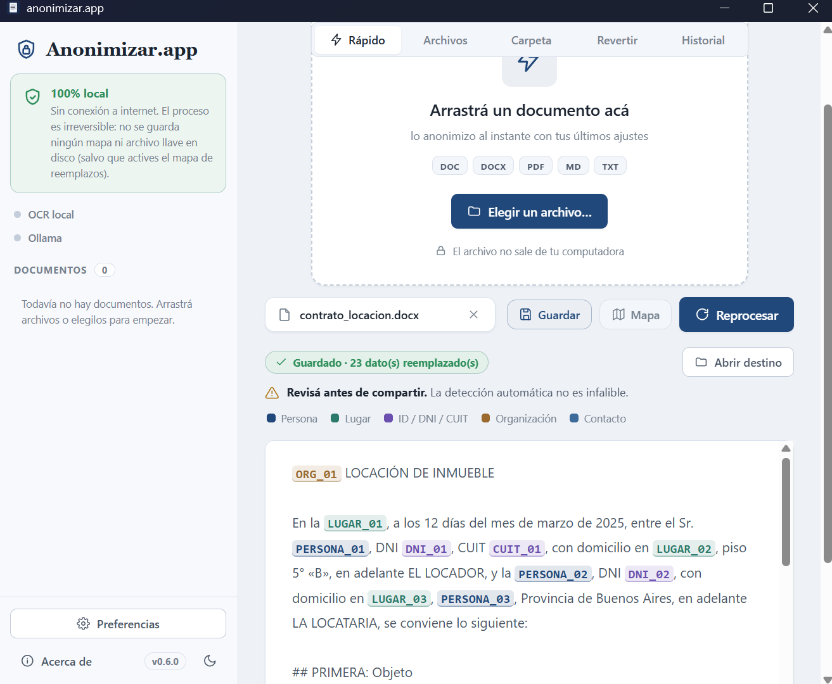Open the Mapa replacements view
Viewport: 832px width, 684px height.
click(x=636, y=315)
